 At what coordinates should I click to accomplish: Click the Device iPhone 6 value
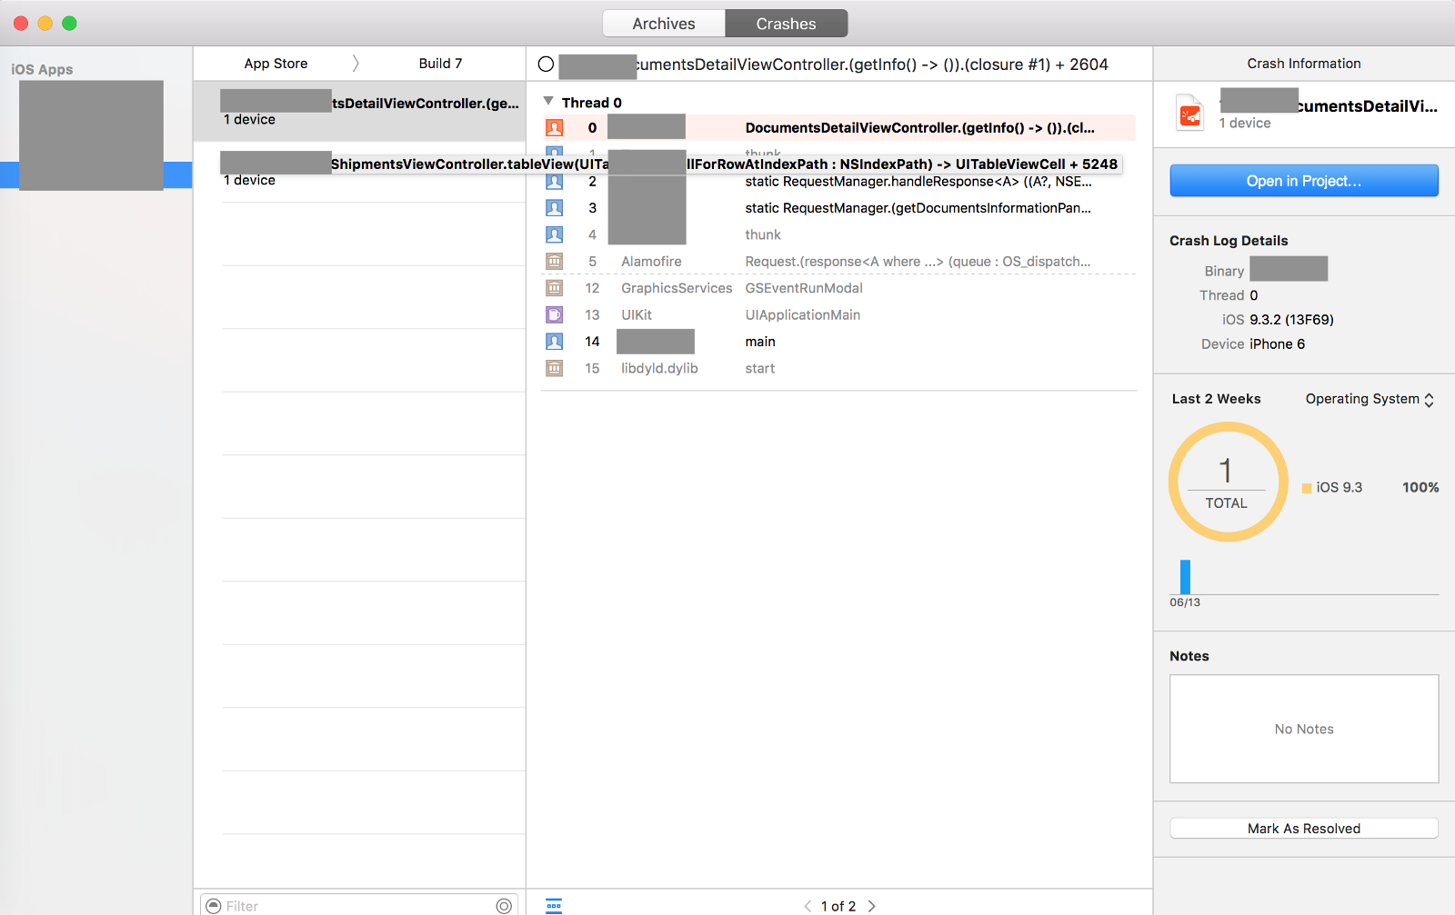click(x=1277, y=344)
